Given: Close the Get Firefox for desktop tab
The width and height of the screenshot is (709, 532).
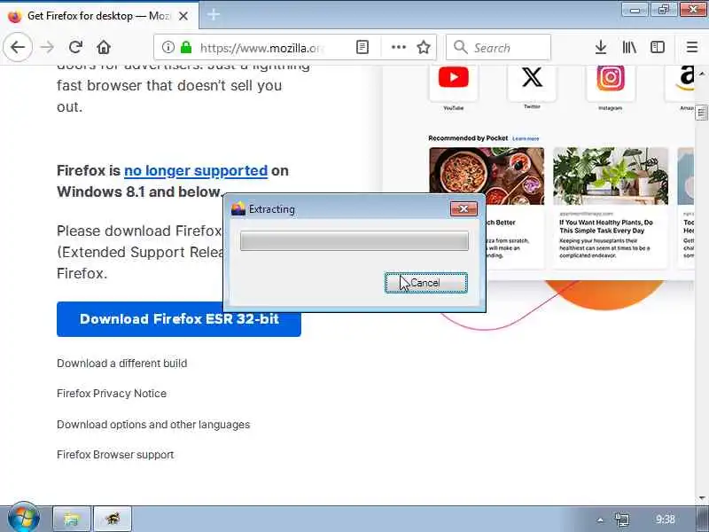Looking at the screenshot, I should 183,16.
